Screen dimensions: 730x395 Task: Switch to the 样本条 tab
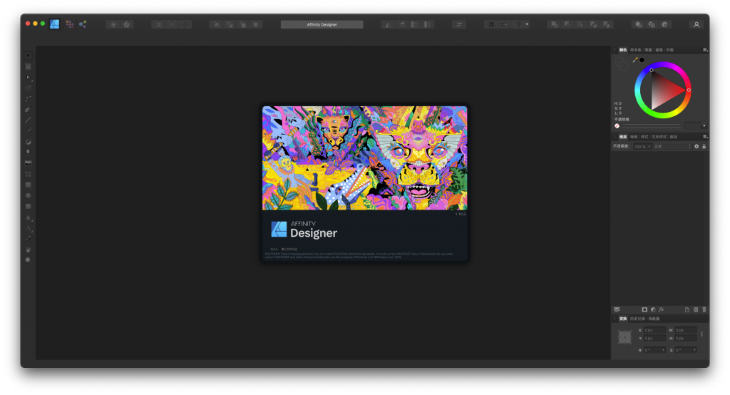(x=635, y=50)
